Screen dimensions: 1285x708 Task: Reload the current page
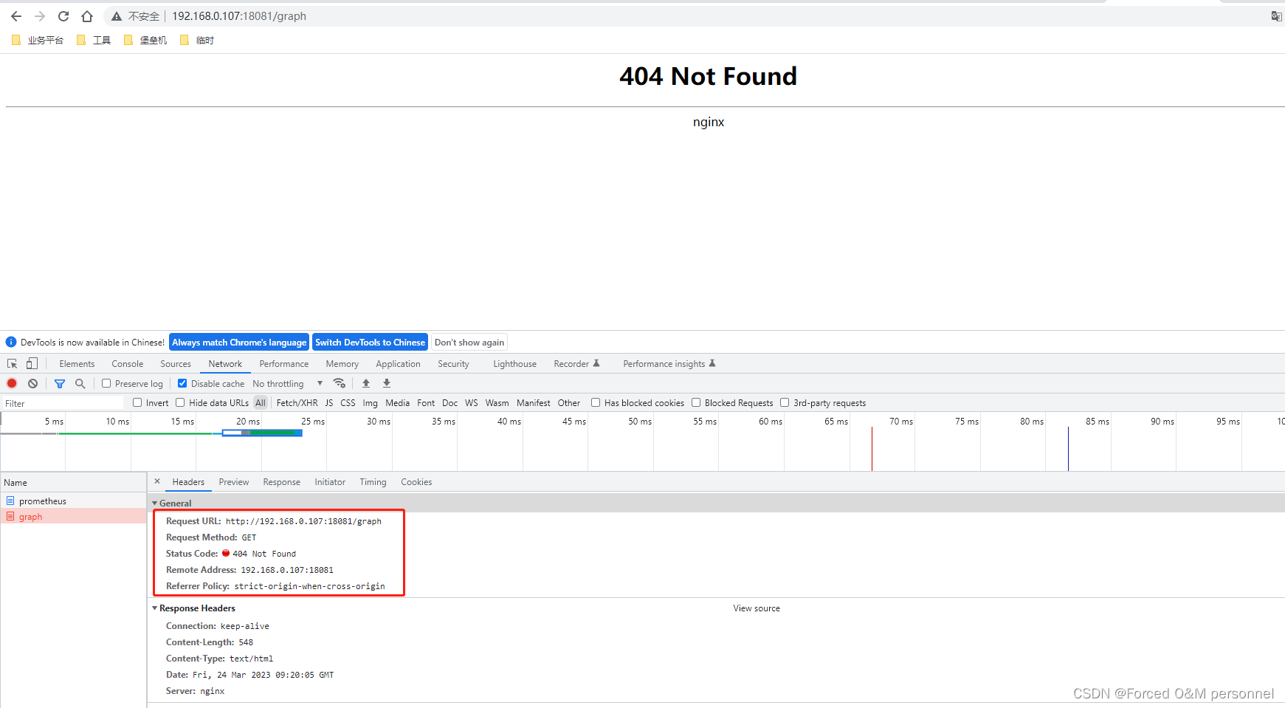click(63, 16)
